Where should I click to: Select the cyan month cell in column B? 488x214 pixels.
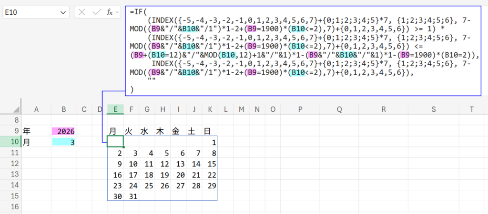64,142
